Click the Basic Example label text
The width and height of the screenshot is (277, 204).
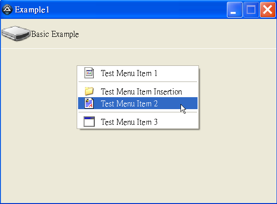pyautogui.click(x=55, y=34)
